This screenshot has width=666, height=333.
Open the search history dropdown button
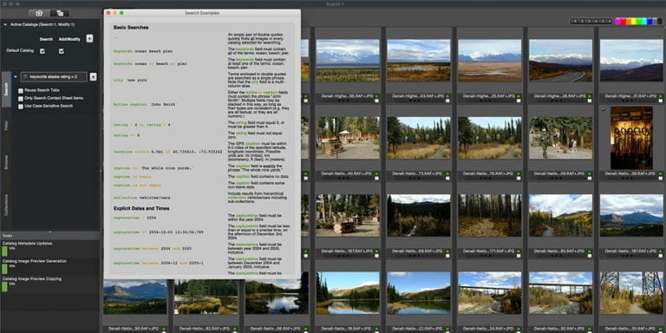pyautogui.click(x=93, y=77)
